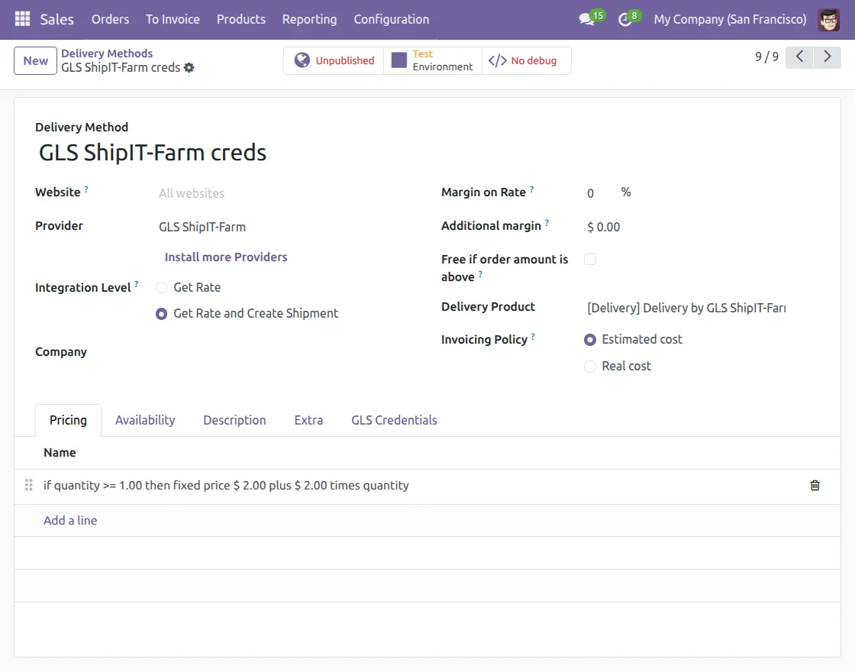Open the To Invoice menu

pyautogui.click(x=173, y=19)
